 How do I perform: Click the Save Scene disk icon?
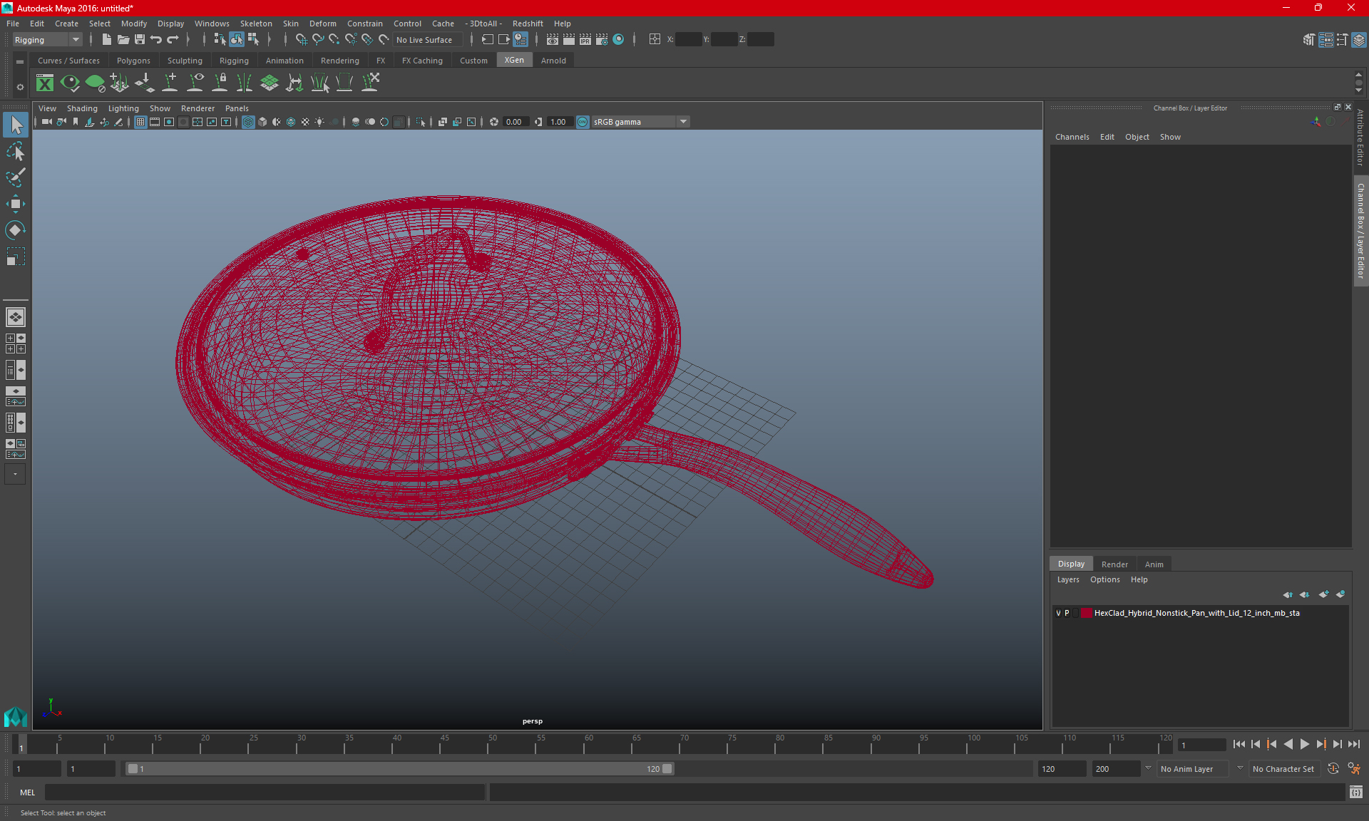coord(140,40)
